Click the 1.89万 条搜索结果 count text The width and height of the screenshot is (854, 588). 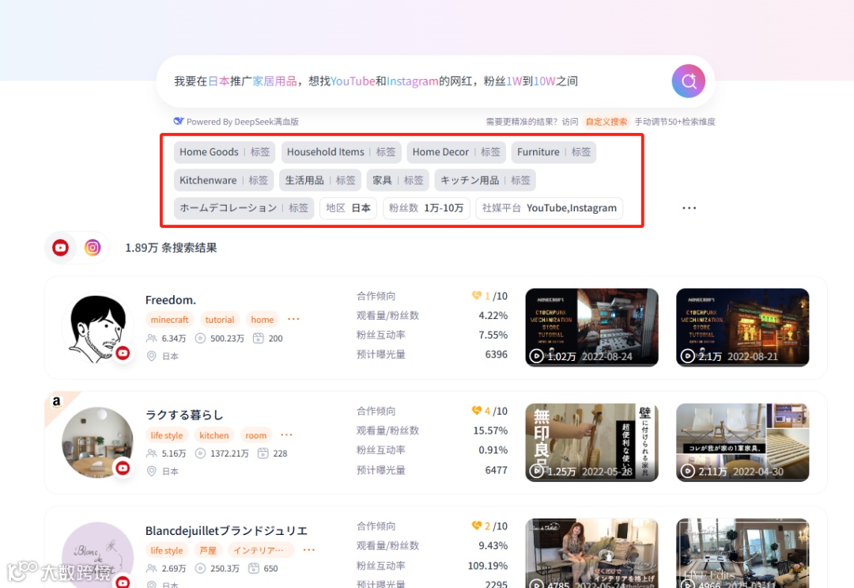click(x=171, y=248)
